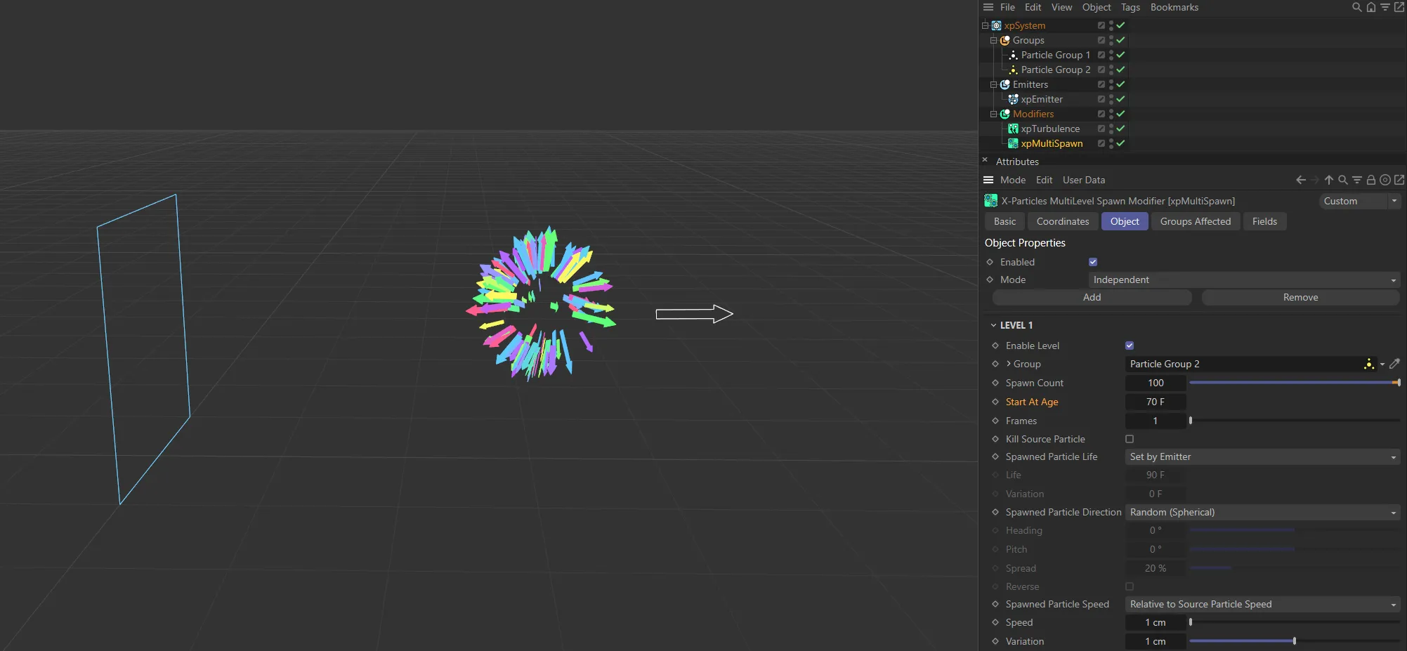Open the Mode dropdown set to Independent

(x=1243, y=280)
